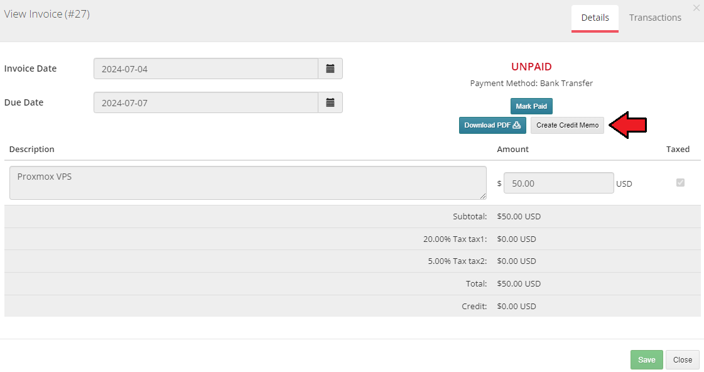Save the invoice changes
The height and width of the screenshot is (372, 704).
(646, 360)
